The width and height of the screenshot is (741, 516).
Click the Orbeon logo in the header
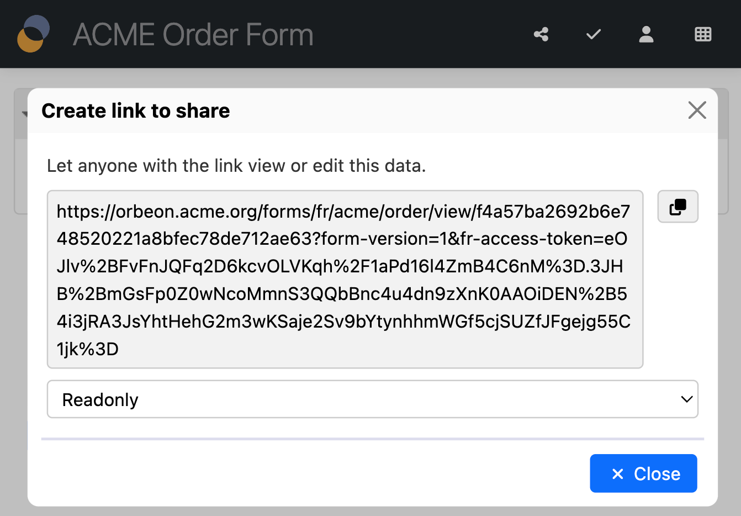coord(34,34)
